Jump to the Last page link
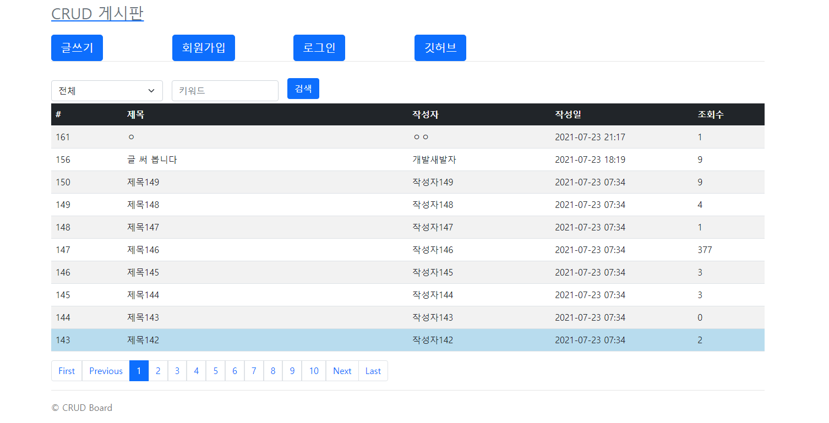The width and height of the screenshot is (829, 423). (x=373, y=371)
